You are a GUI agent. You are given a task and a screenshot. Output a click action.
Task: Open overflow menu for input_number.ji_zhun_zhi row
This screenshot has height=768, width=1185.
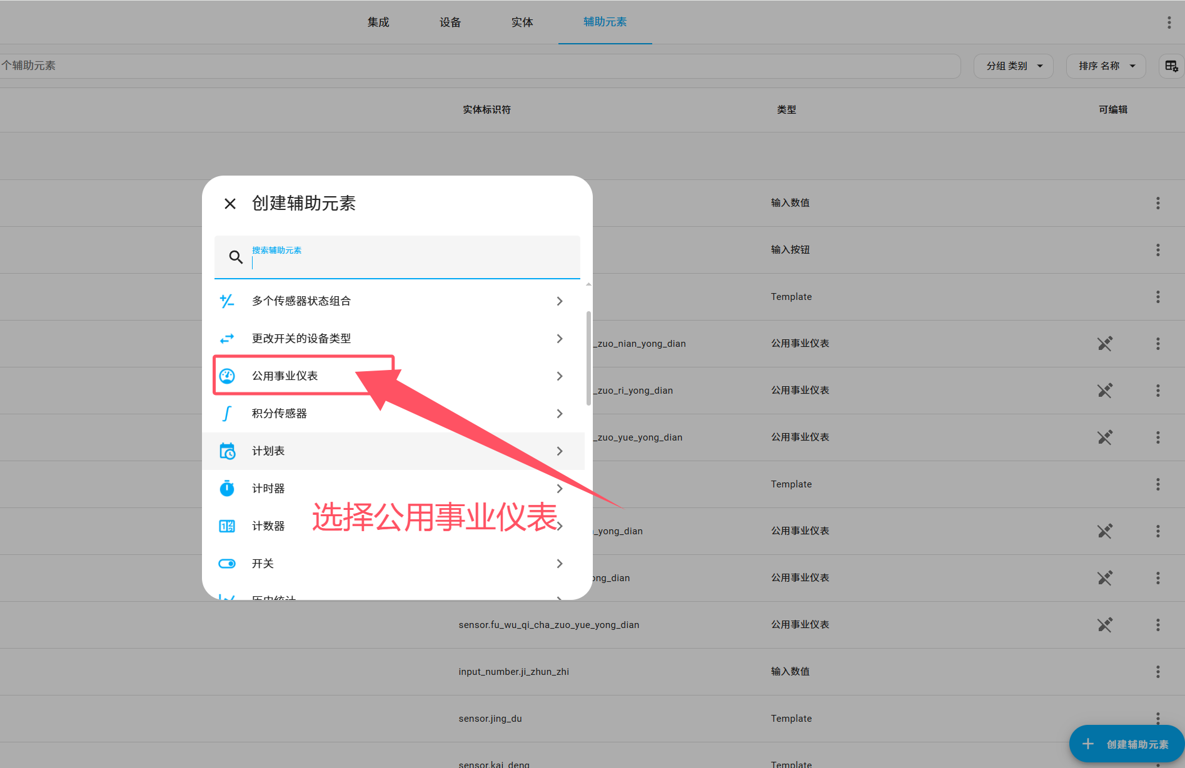click(x=1157, y=671)
